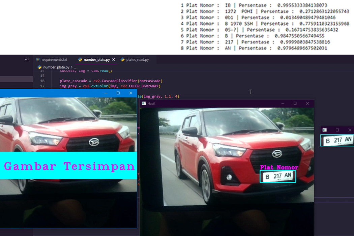Click code line 16 with CascadeClassifier
The width and height of the screenshot is (354, 236).
[111, 81]
